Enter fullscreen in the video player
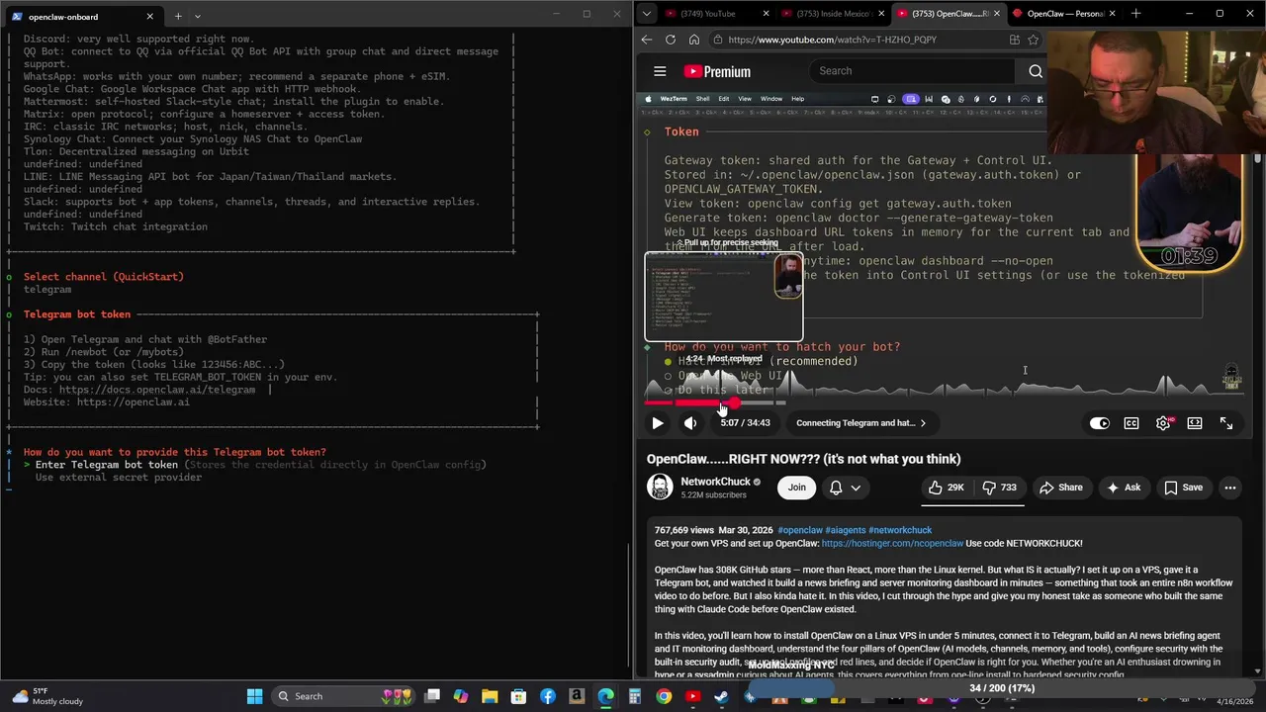Screen dimensions: 1266x712 point(1226,423)
